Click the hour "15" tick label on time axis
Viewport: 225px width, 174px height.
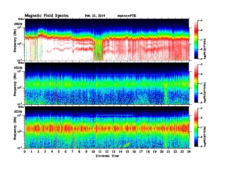tap(127, 152)
